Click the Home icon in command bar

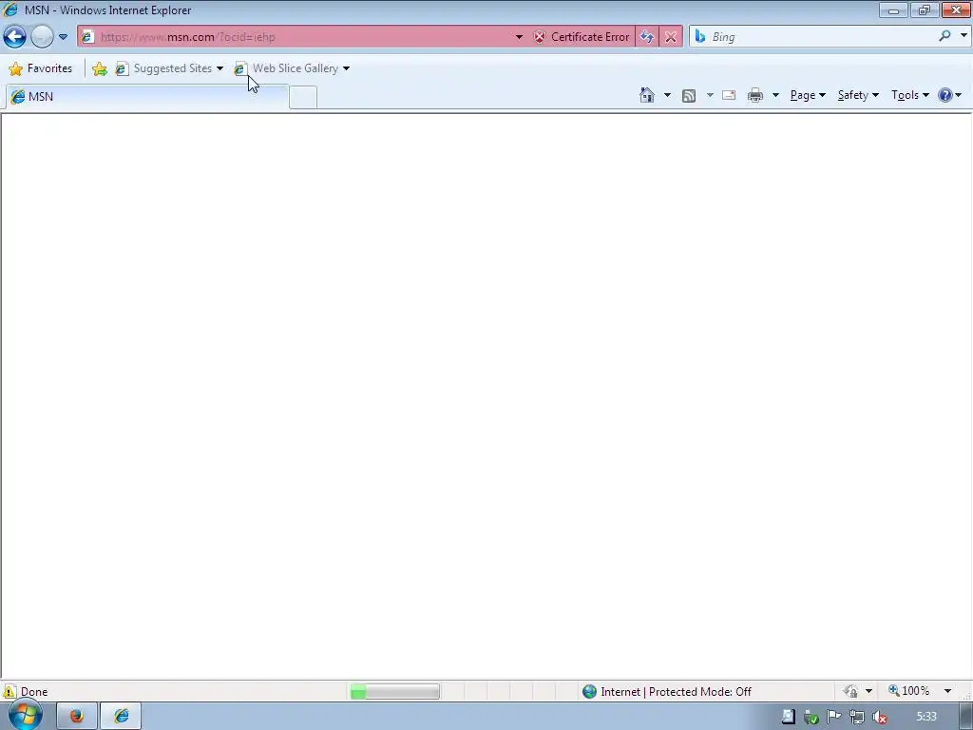tap(646, 95)
